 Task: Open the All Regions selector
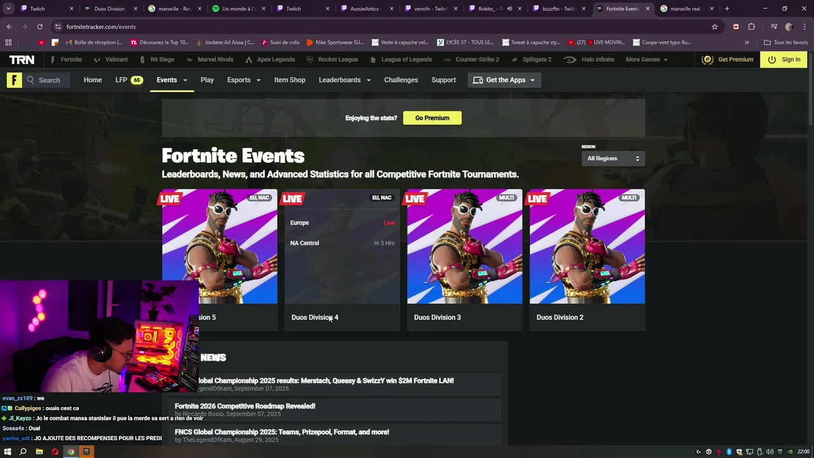613,158
